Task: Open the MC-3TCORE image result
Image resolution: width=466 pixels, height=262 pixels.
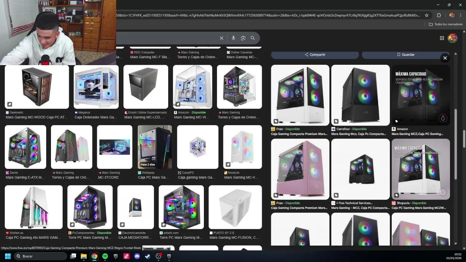Action: coord(115,147)
